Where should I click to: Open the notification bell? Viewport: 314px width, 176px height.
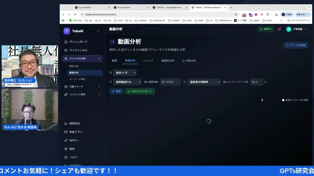[x=279, y=29]
